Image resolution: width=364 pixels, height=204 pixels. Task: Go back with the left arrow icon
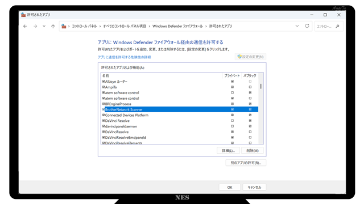pyautogui.click(x=25, y=27)
